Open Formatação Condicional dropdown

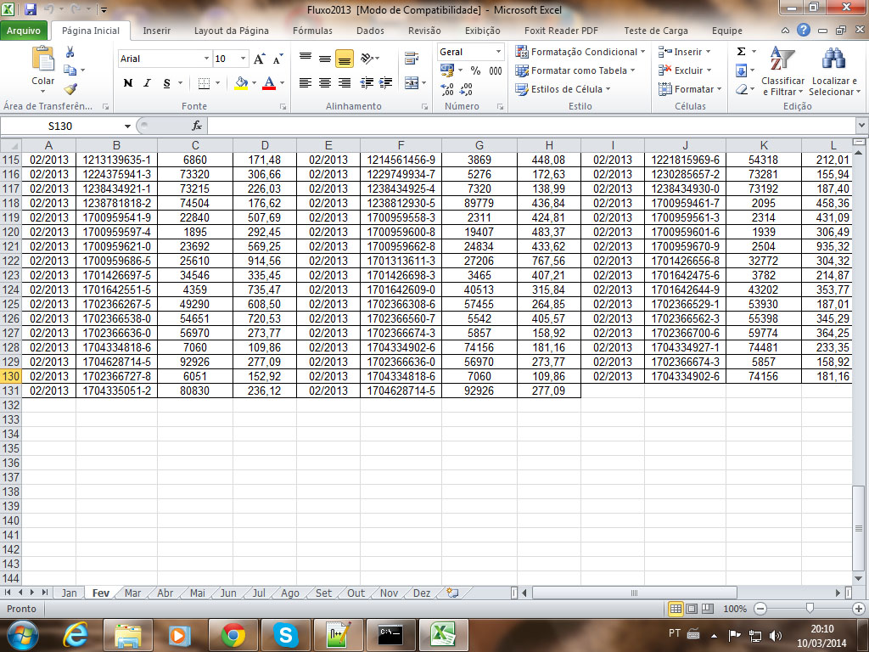[x=581, y=52]
